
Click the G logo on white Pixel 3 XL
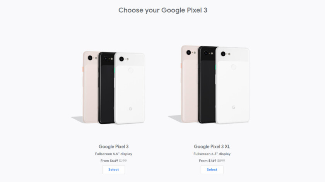tap(234, 107)
